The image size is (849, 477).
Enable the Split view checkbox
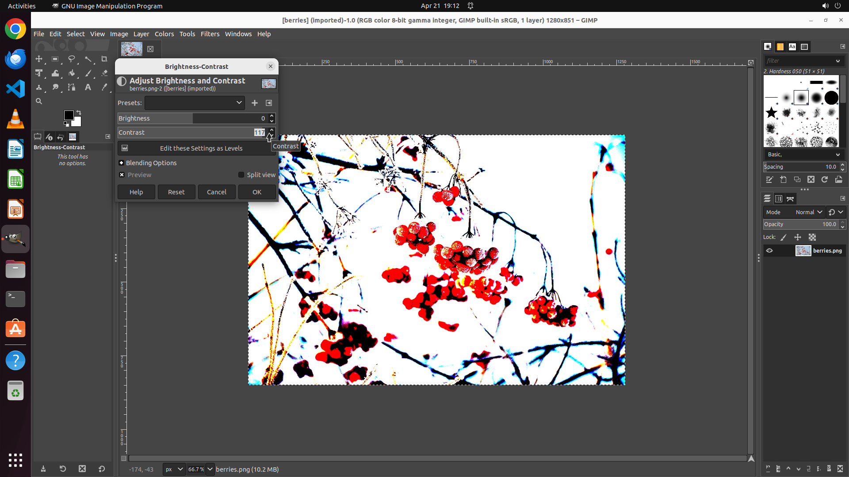coord(241,175)
